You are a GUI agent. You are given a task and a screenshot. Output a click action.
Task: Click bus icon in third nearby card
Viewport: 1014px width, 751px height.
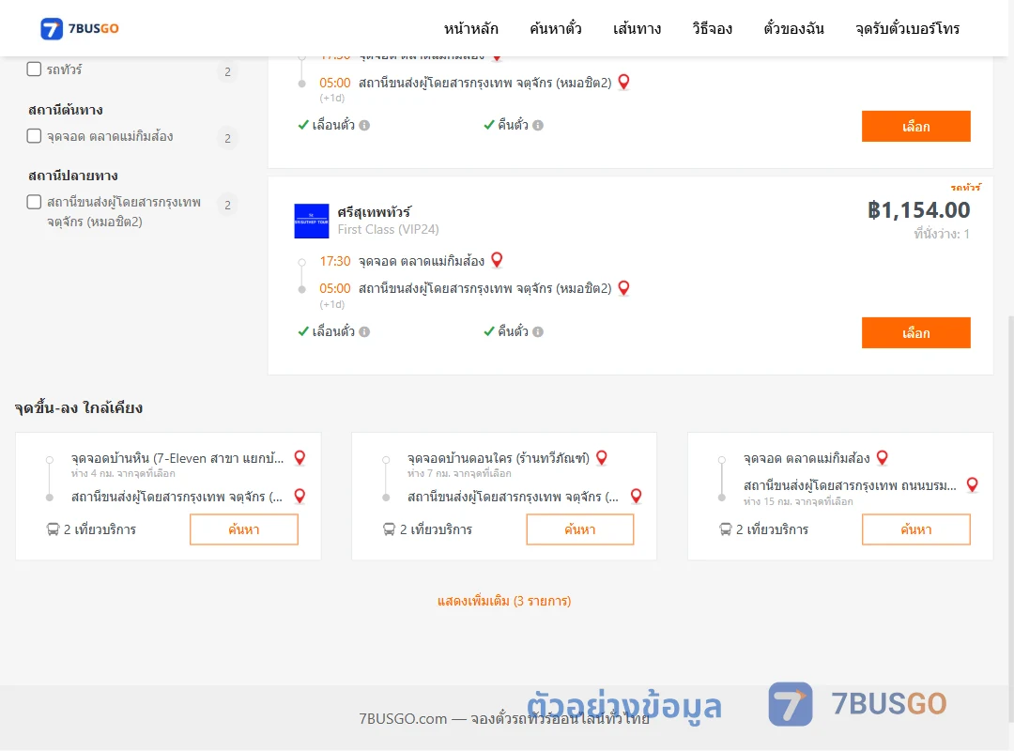[x=726, y=529]
